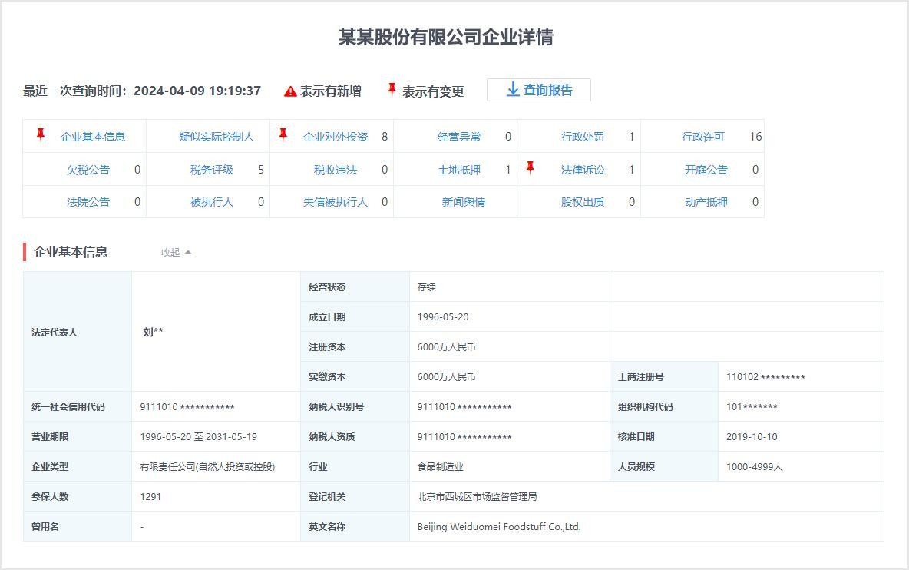The height and width of the screenshot is (570, 909).
Task: Collapse section using 收起 arrow
Action: [188, 252]
